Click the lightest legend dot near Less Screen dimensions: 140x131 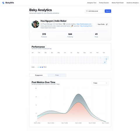(36, 67)
